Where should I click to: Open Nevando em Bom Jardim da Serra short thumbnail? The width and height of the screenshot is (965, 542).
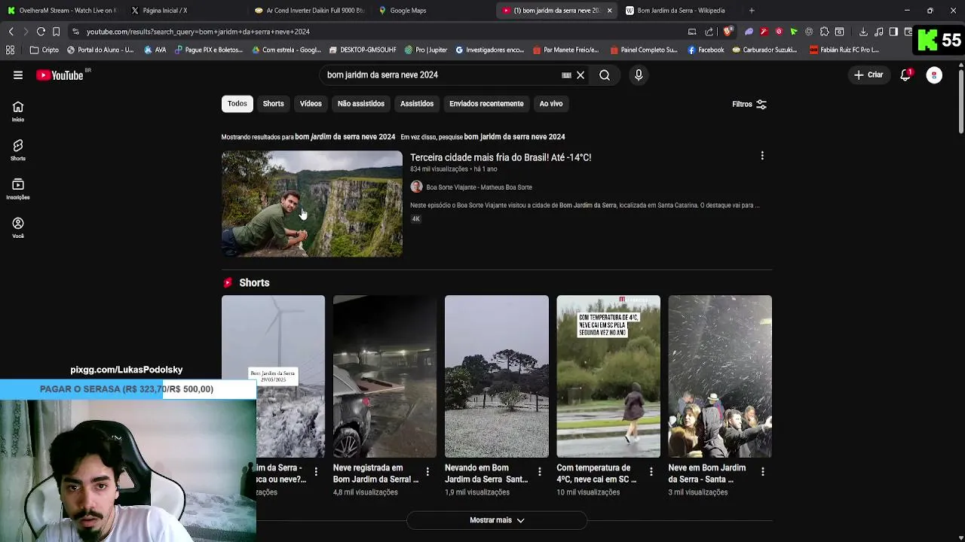[x=497, y=376]
